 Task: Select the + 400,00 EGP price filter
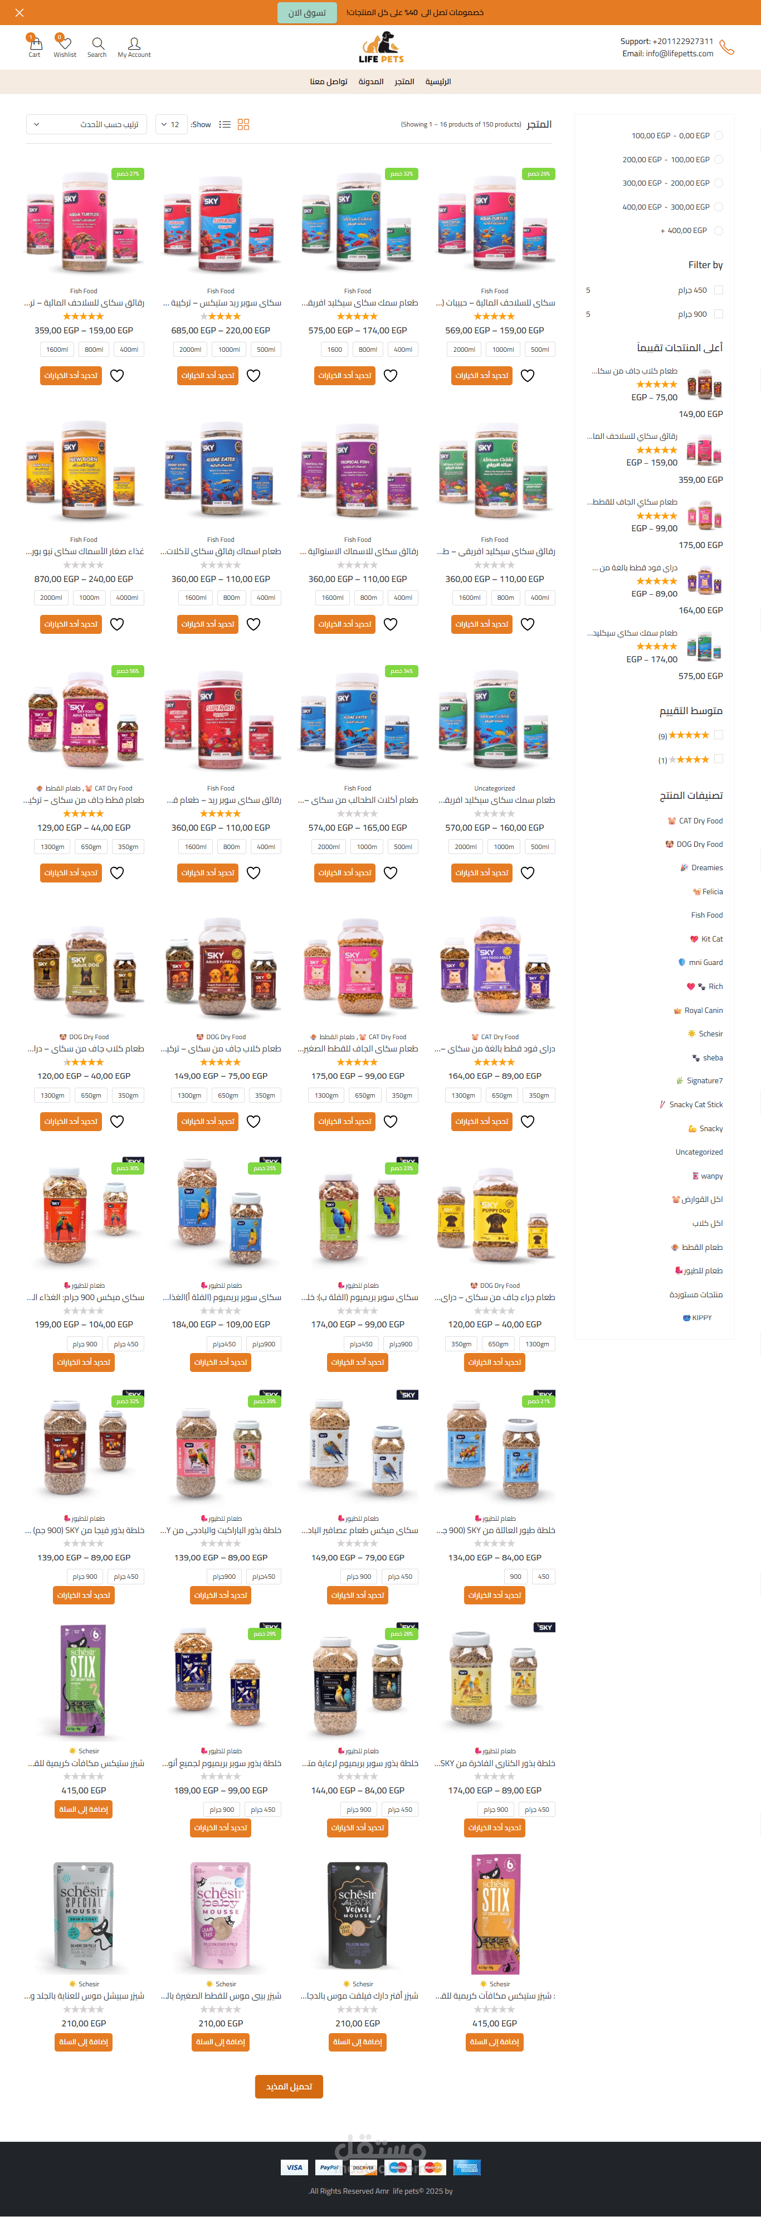719,230
